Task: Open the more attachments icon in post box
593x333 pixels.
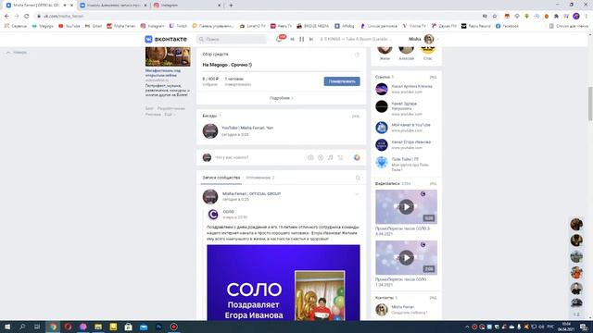Action: [340, 157]
